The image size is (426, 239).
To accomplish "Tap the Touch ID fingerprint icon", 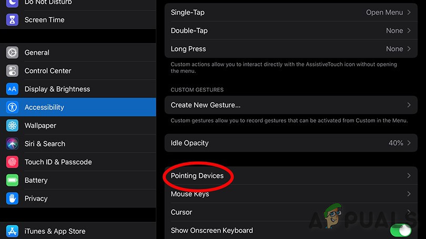I will [12, 162].
